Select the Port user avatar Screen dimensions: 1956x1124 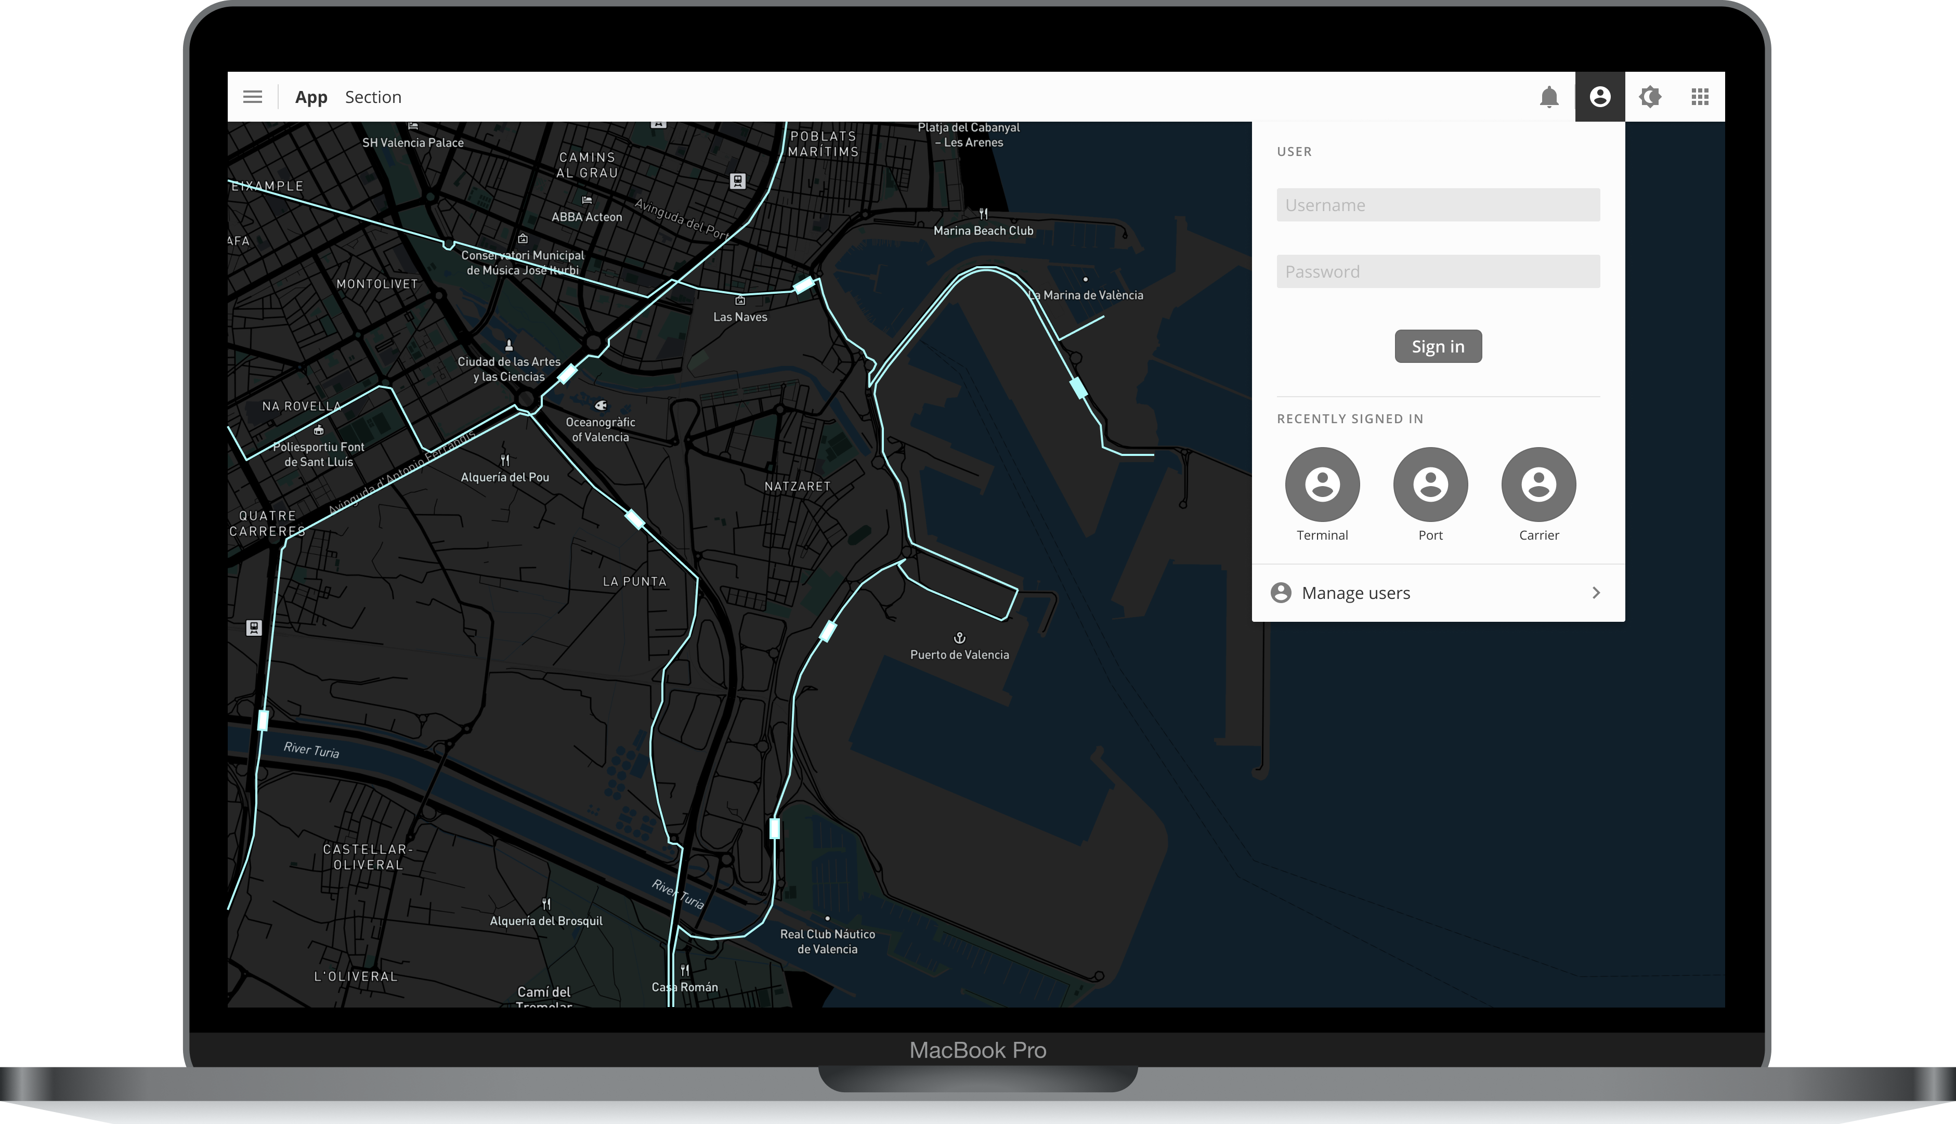tap(1429, 484)
